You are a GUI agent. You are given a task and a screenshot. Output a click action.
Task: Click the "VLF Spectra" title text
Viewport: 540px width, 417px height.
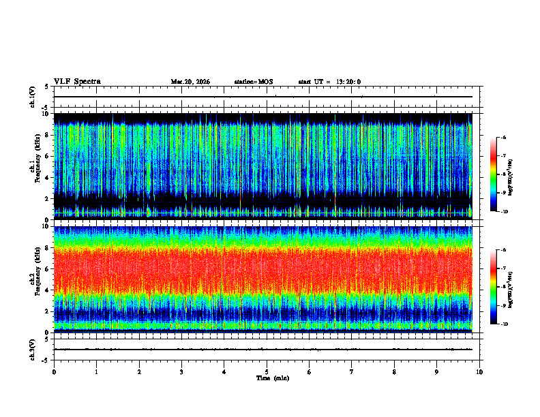pyautogui.click(x=77, y=82)
